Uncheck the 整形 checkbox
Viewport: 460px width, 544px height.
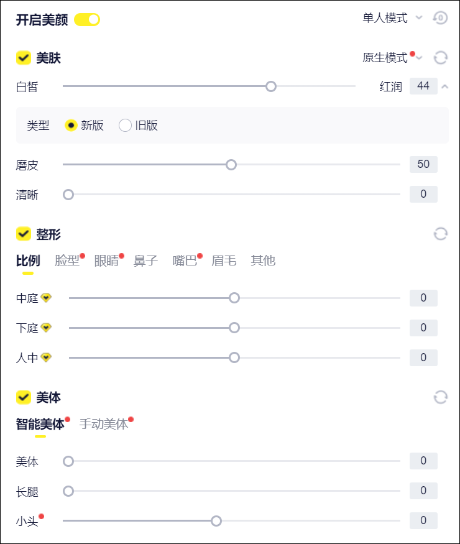pos(24,234)
